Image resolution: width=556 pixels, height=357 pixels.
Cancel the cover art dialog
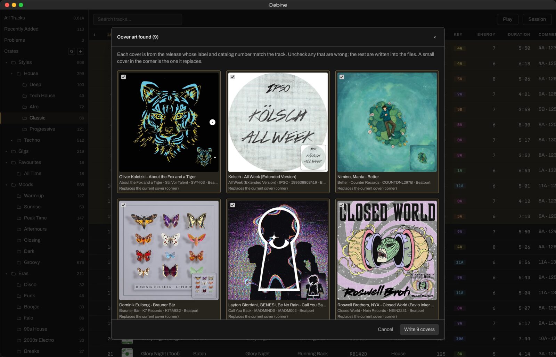385,329
